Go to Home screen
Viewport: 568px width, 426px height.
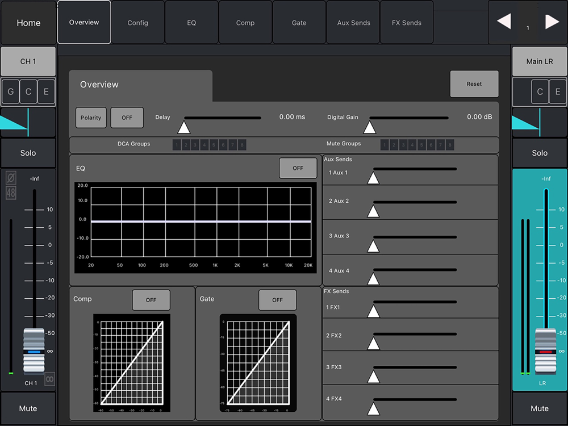click(x=28, y=23)
